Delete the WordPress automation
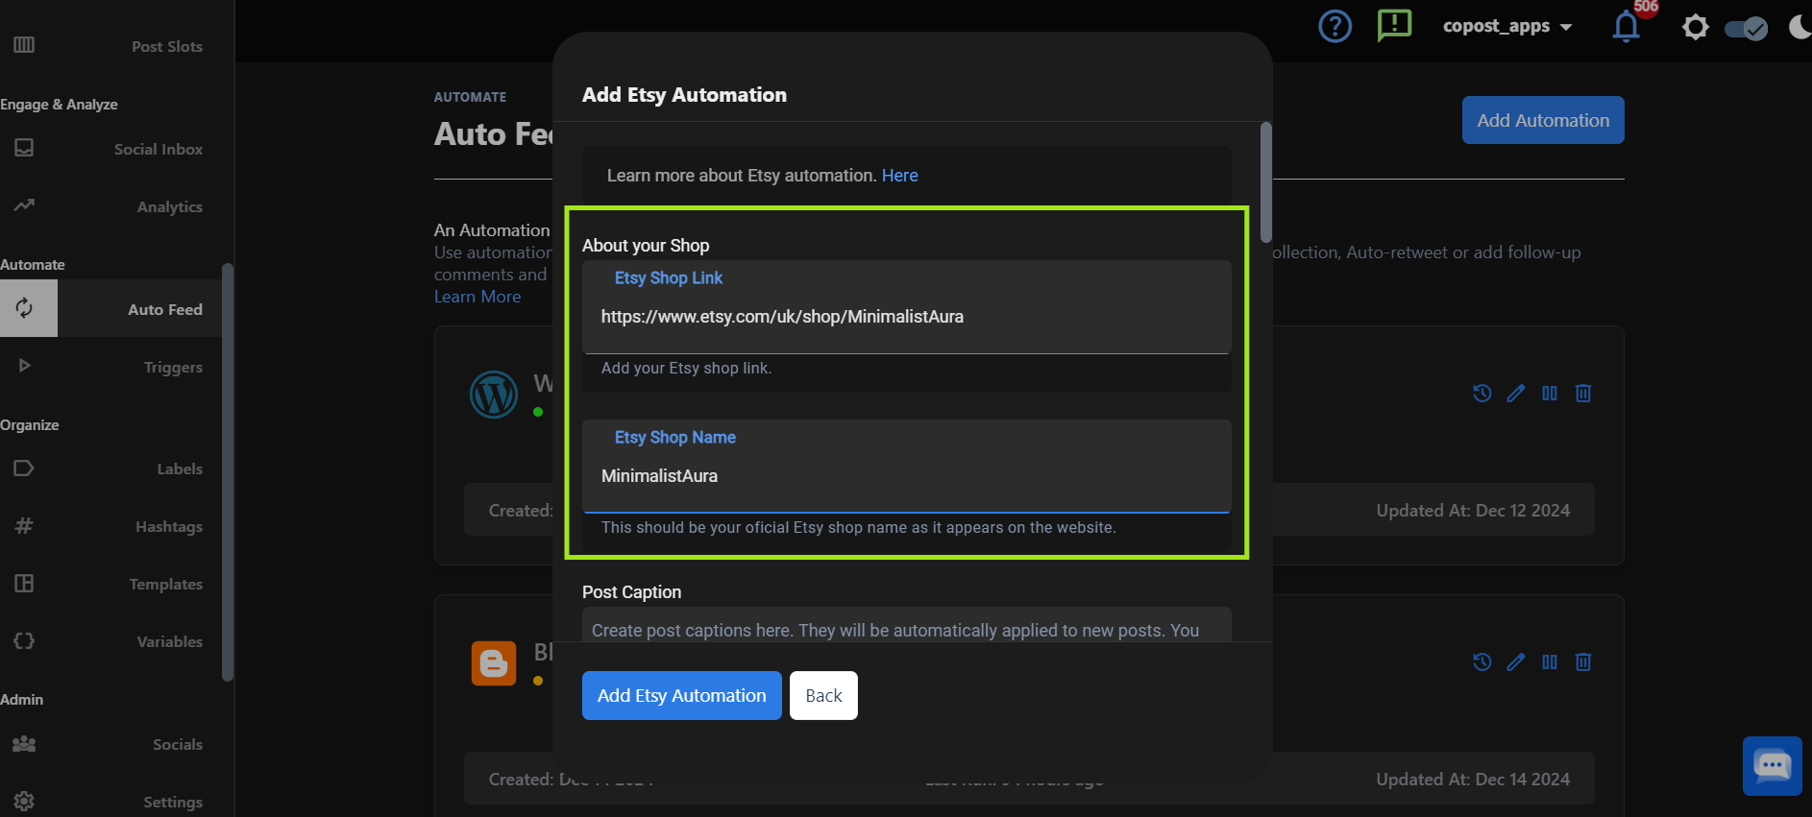This screenshot has width=1812, height=817. pos(1583,393)
